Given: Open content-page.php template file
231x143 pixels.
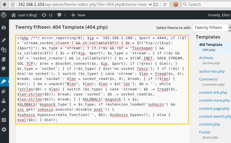Looking at the screenshot, I should (x=214, y=109).
